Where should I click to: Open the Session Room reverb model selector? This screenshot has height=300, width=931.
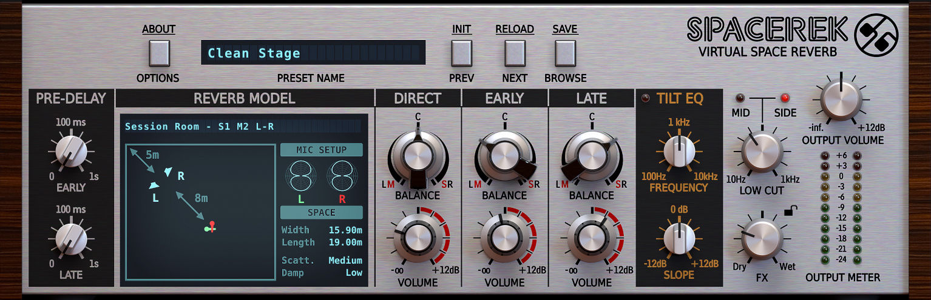243,127
